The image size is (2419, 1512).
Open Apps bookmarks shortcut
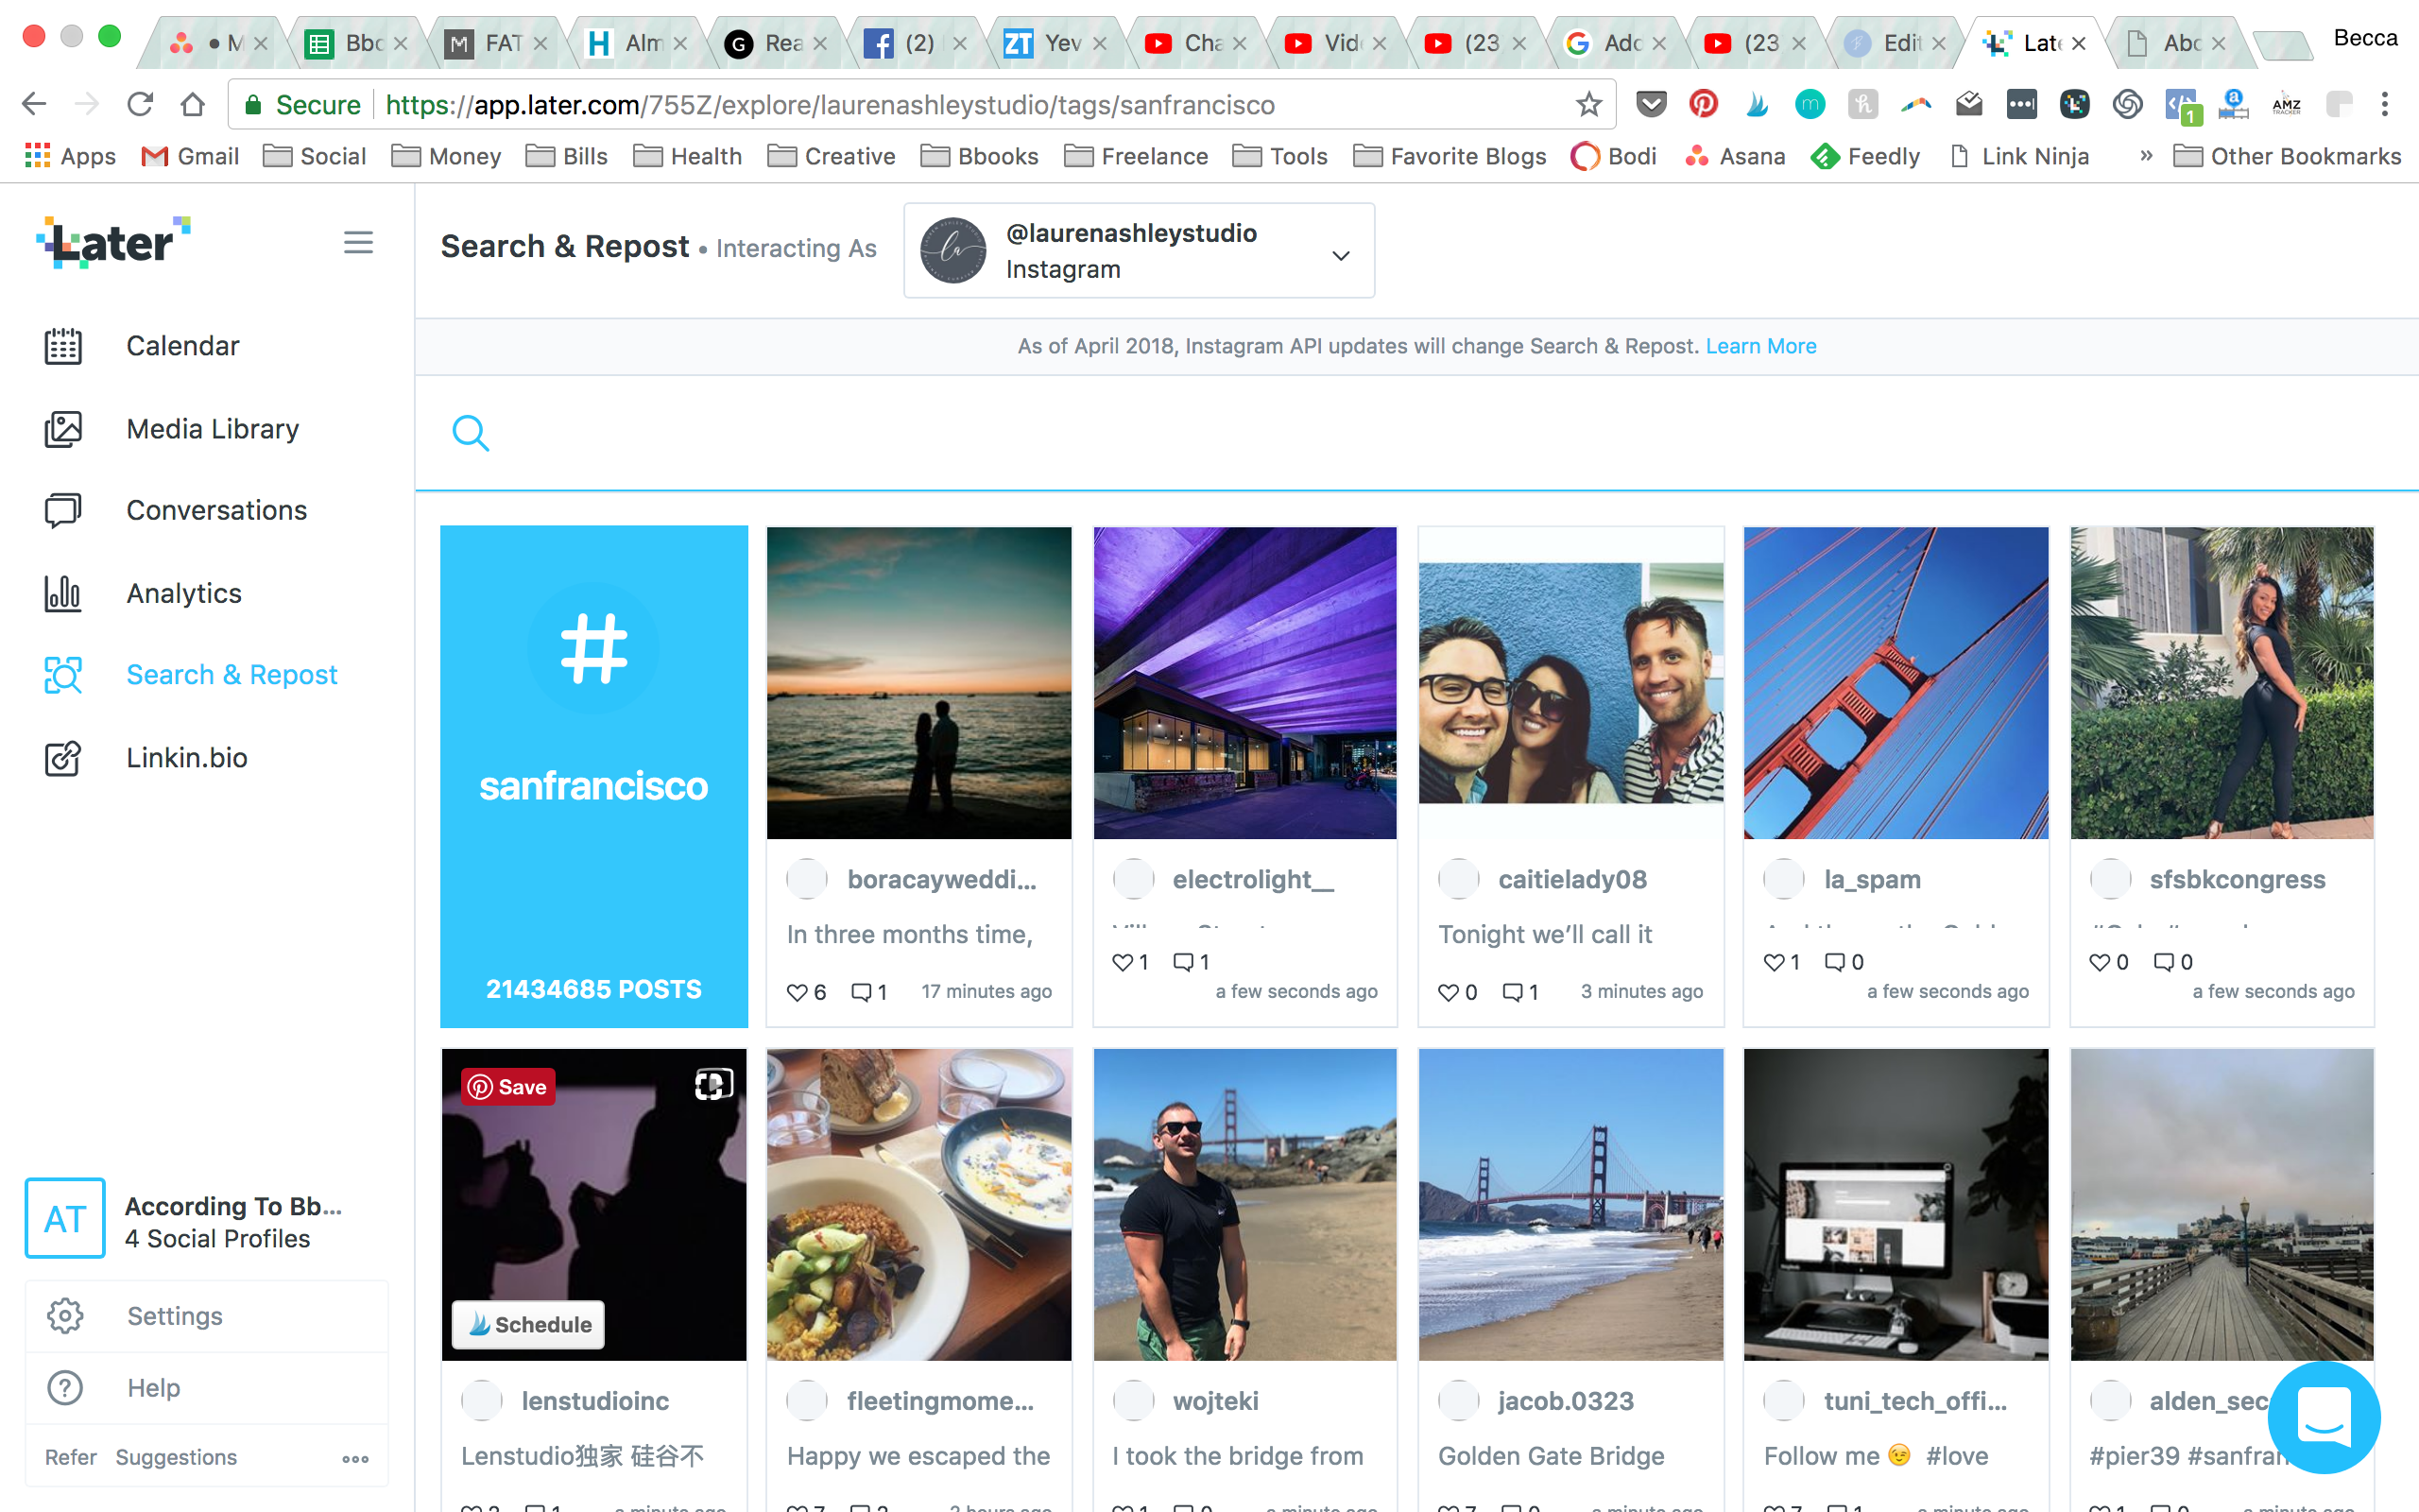point(70,157)
